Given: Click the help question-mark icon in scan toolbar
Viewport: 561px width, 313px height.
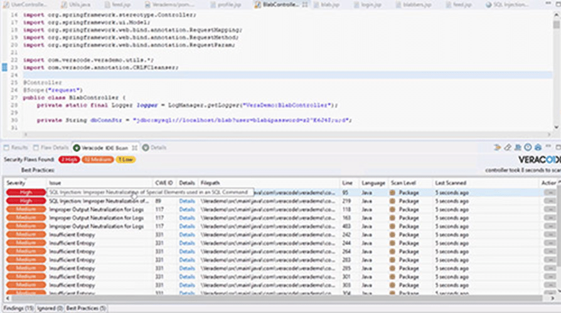Looking at the screenshot, I should 528,148.
